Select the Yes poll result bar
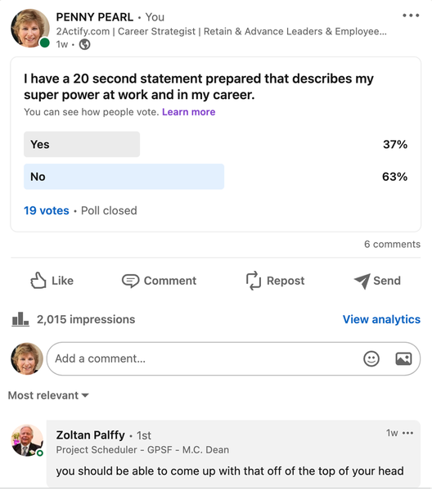The width and height of the screenshot is (432, 491). tap(82, 144)
